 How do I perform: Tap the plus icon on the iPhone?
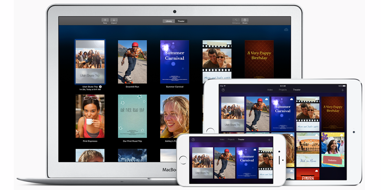tap(269, 139)
